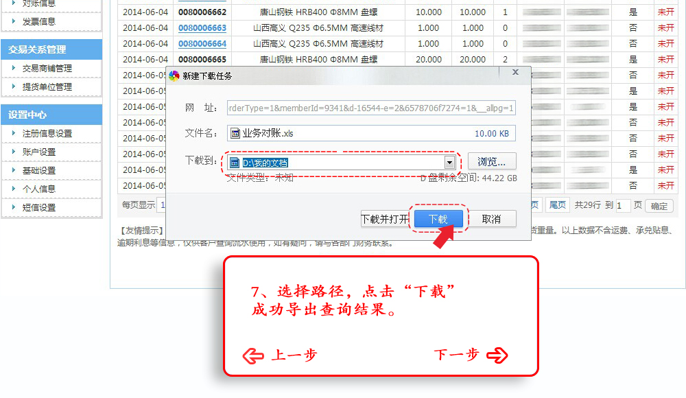
Task: Click the download dialog's colorful browser icon
Action: click(174, 75)
